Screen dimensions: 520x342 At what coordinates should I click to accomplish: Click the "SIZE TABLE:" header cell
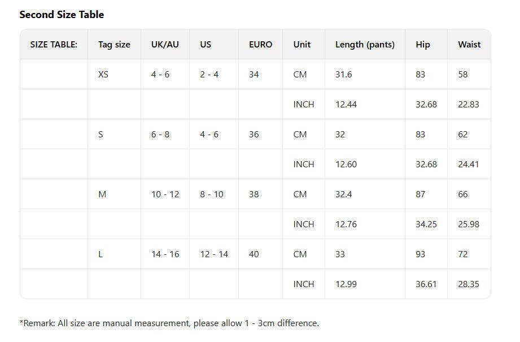(x=54, y=45)
